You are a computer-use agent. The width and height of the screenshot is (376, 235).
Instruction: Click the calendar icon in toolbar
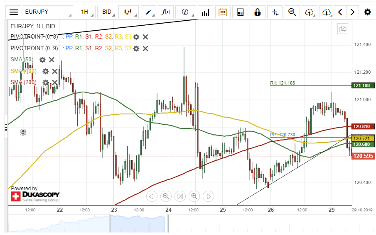(x=223, y=12)
